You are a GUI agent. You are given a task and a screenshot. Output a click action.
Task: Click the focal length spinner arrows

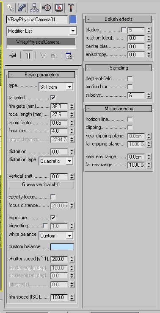72,115
